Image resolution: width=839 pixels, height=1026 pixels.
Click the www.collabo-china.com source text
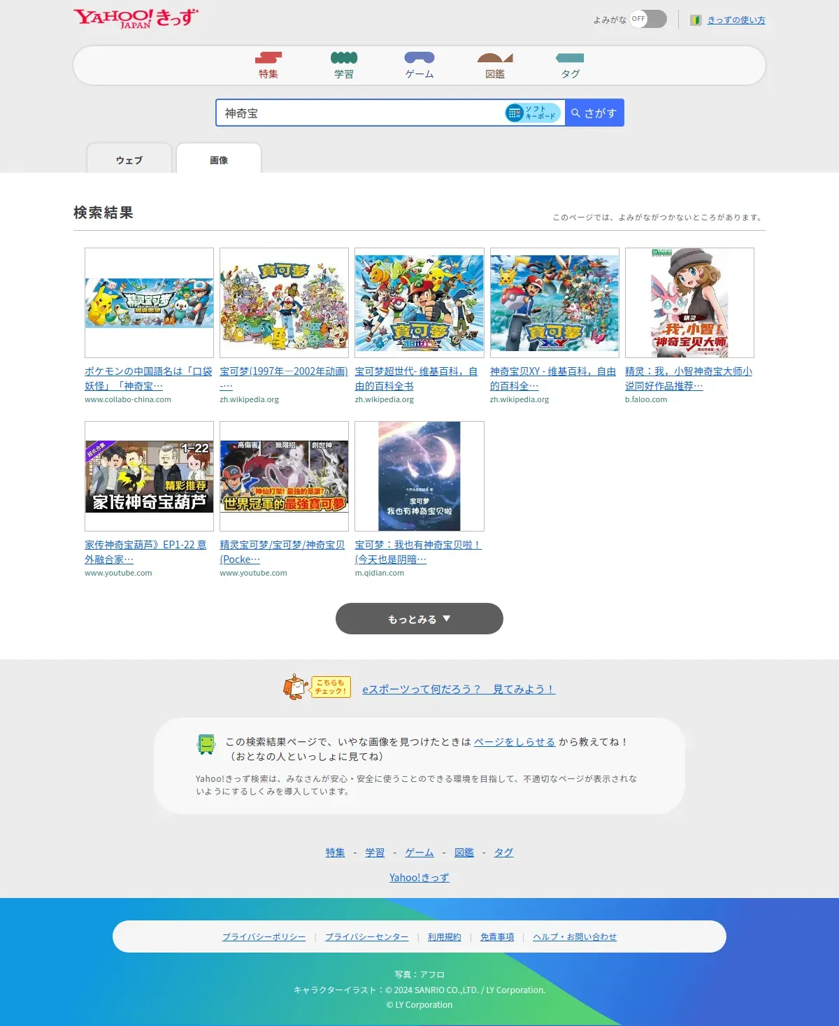click(128, 400)
